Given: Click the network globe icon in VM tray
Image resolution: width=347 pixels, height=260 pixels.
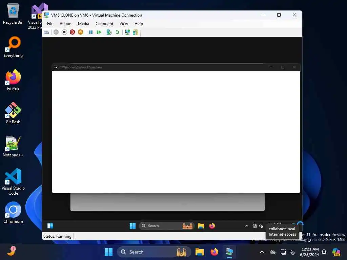Looking at the screenshot, I should [255, 226].
